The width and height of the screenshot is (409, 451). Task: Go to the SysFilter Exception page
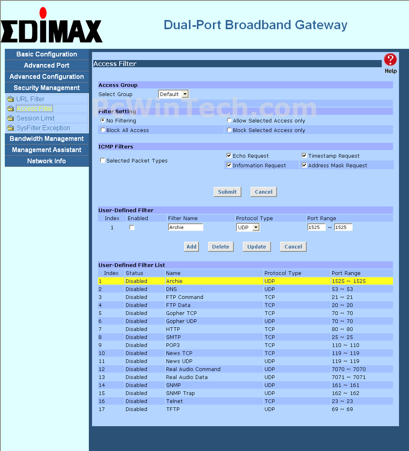pos(43,128)
